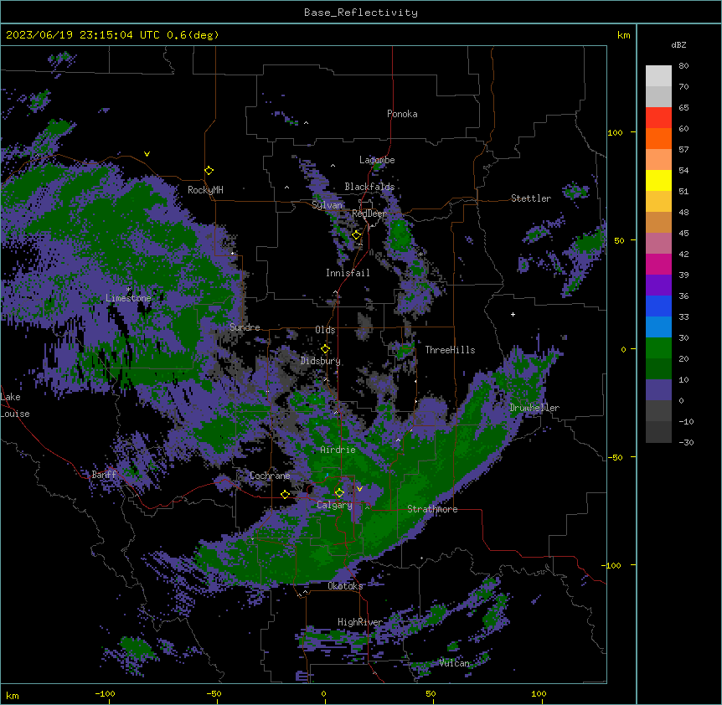Click white caret marker southwest of Ponoka

pos(306,123)
